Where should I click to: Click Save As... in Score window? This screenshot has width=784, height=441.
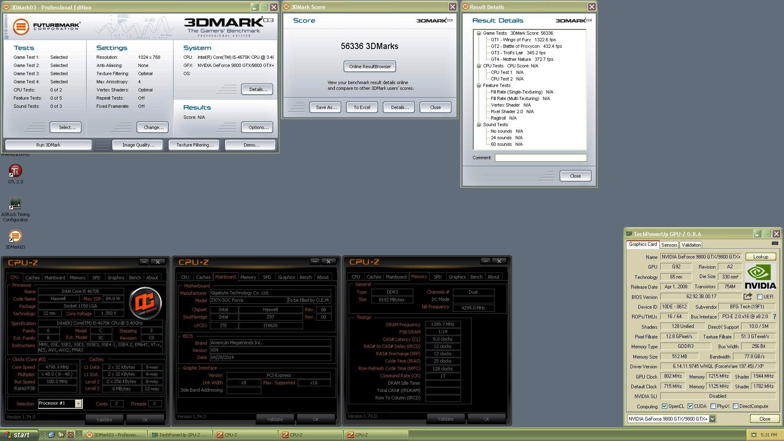point(325,107)
